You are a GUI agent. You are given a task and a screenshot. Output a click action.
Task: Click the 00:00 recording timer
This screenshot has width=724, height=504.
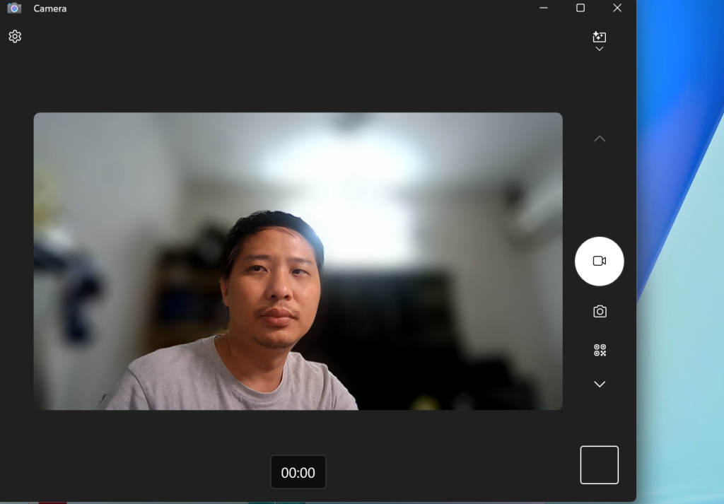coord(298,473)
